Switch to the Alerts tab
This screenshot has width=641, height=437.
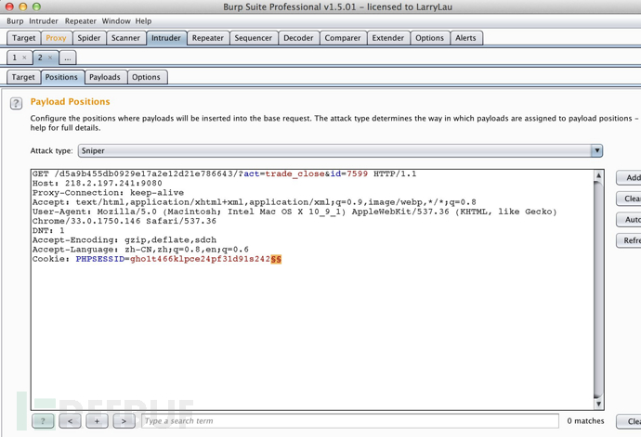(x=465, y=38)
